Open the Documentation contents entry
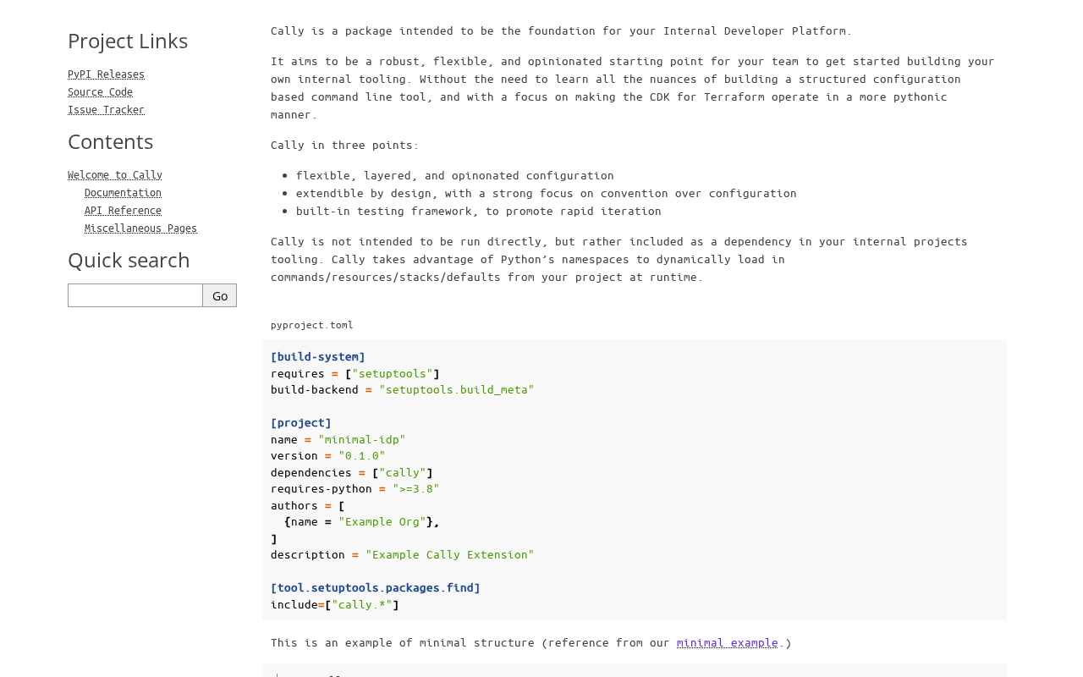 123,193
